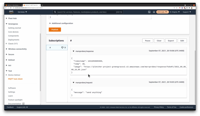Open Cookie preferences footer link
This screenshot has width=200, height=116.
pos(186,107)
